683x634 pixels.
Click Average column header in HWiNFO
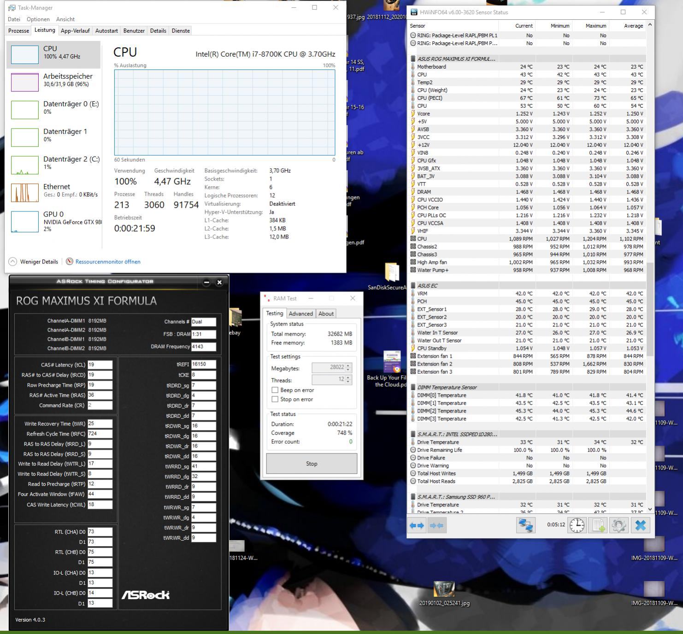(628, 26)
